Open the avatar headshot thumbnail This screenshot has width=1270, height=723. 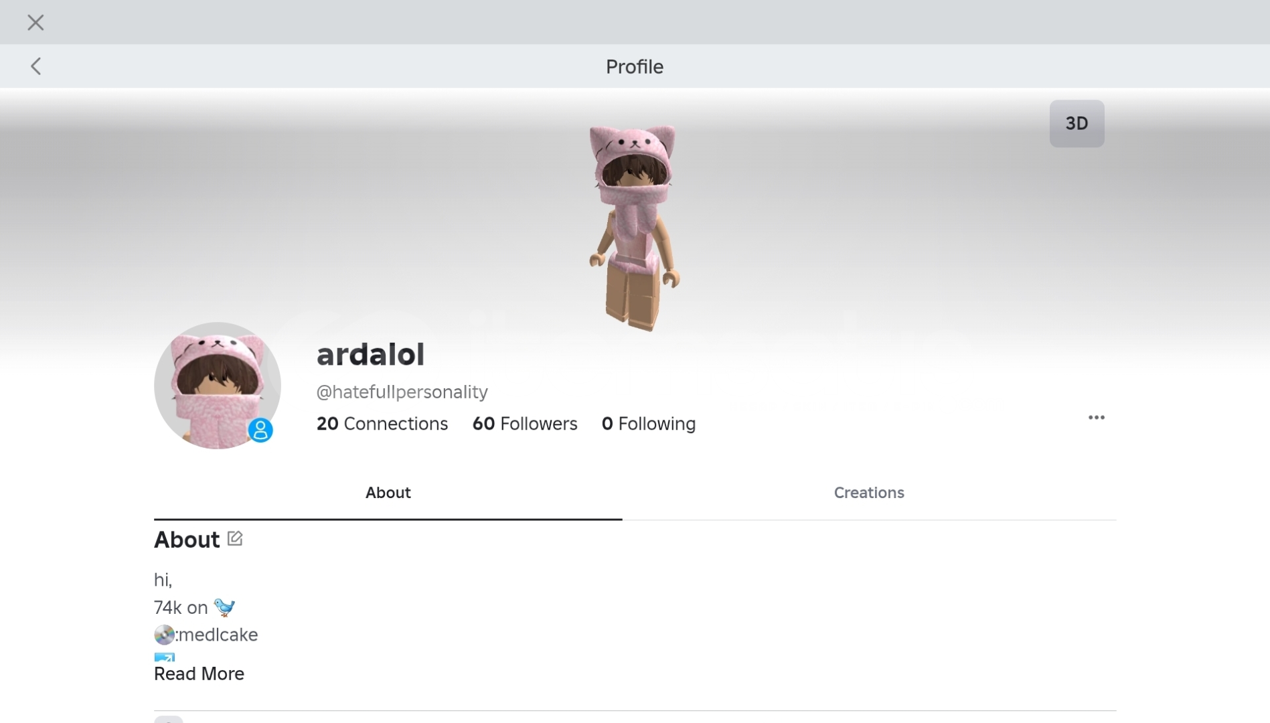click(217, 386)
